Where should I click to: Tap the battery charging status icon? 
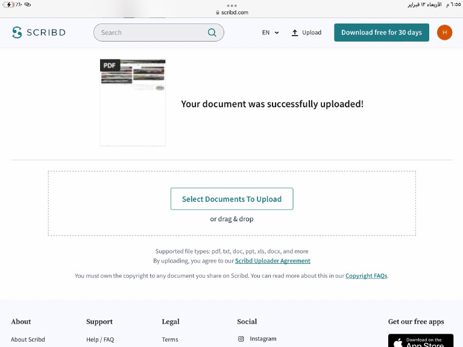coord(8,4)
